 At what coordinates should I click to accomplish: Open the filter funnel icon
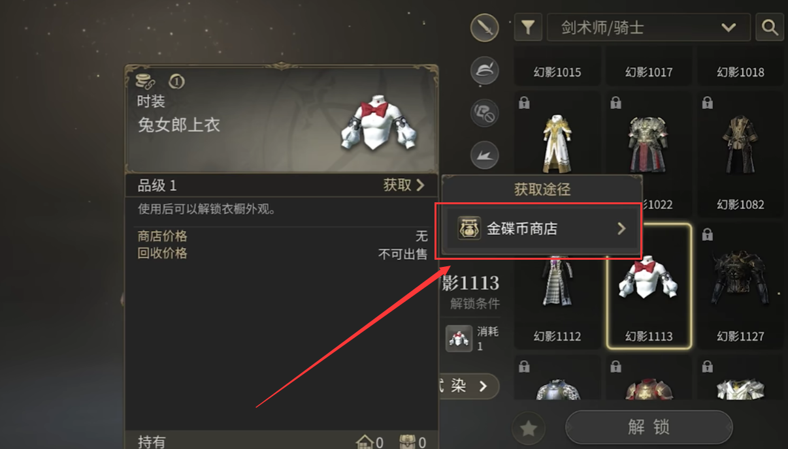point(528,27)
